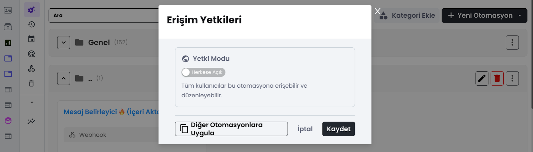Open the calendar icon in sidebar
Image resolution: width=533 pixels, height=152 pixels.
31,39
